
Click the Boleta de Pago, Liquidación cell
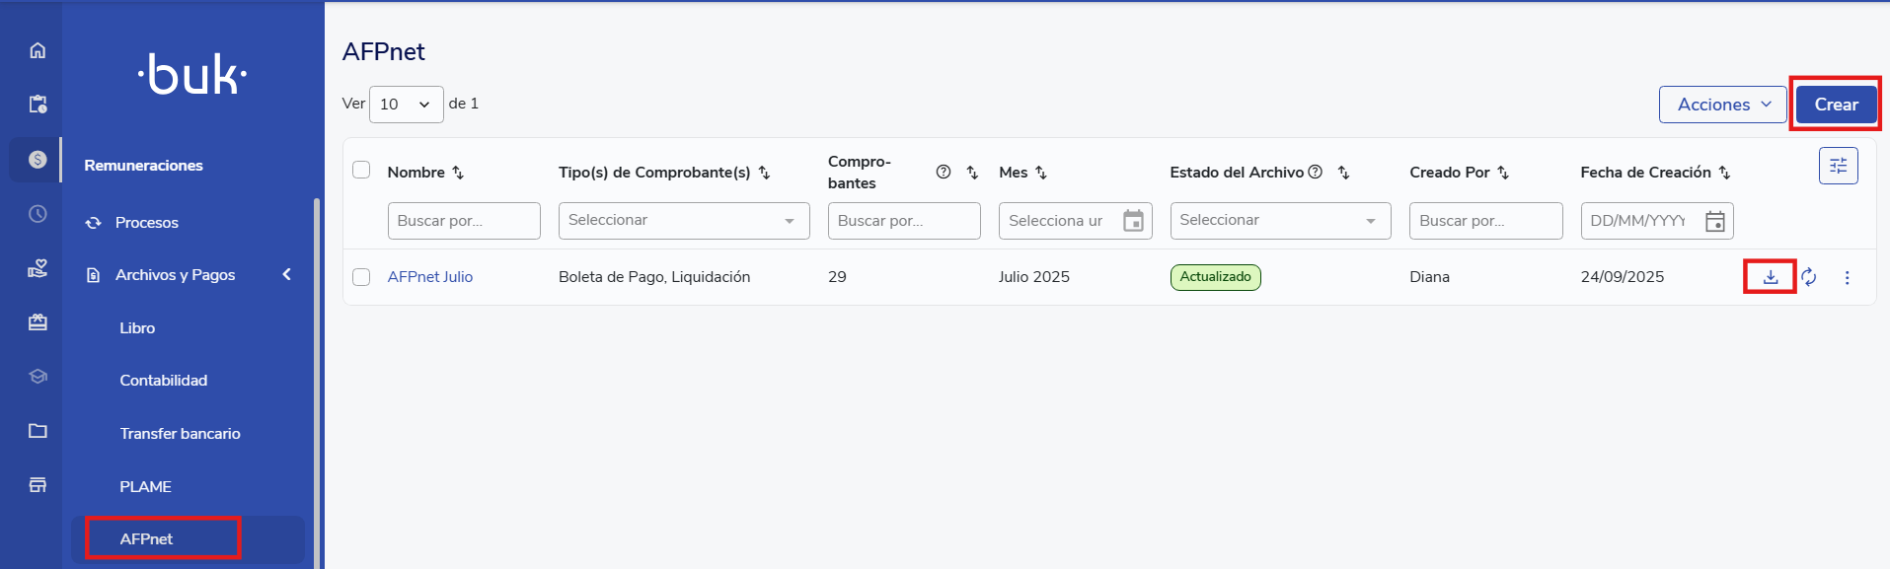click(654, 277)
